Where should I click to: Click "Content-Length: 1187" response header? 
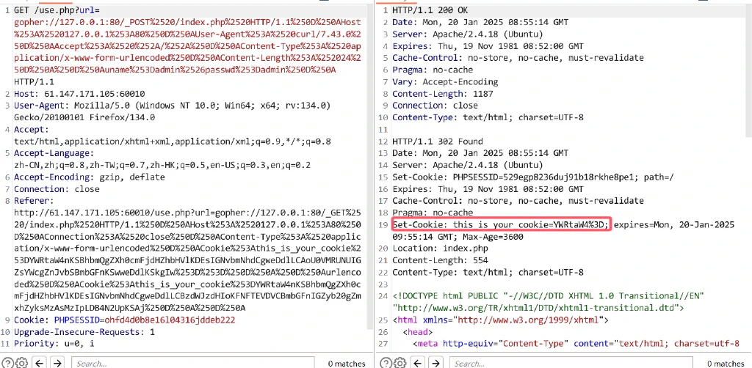(x=443, y=94)
